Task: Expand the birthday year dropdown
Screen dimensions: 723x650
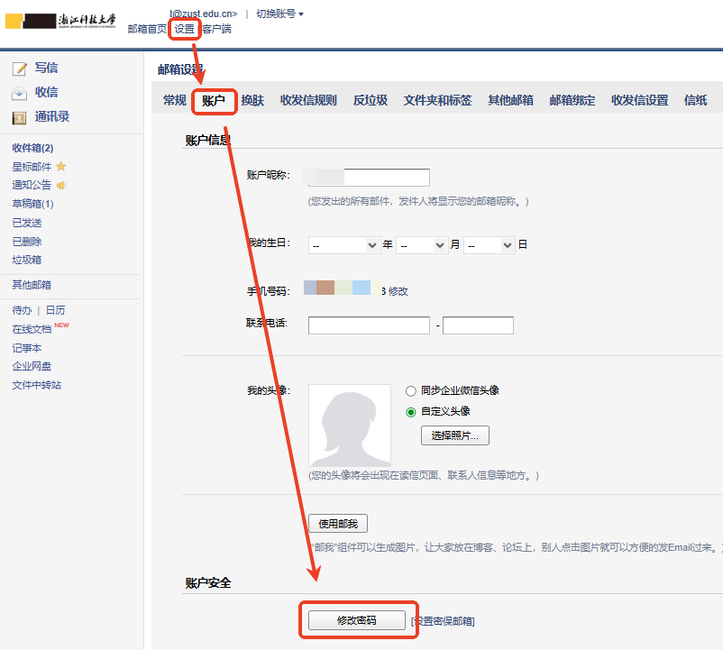Action: pos(344,245)
